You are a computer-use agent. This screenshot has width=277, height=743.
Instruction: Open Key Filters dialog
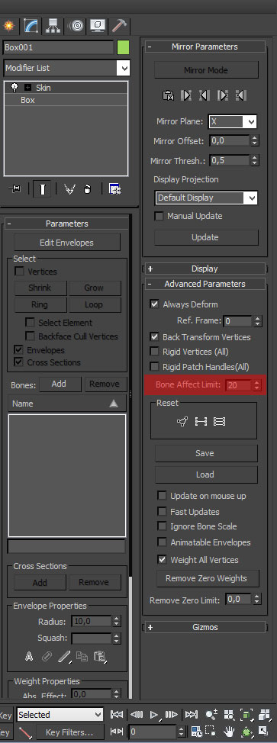(69, 732)
